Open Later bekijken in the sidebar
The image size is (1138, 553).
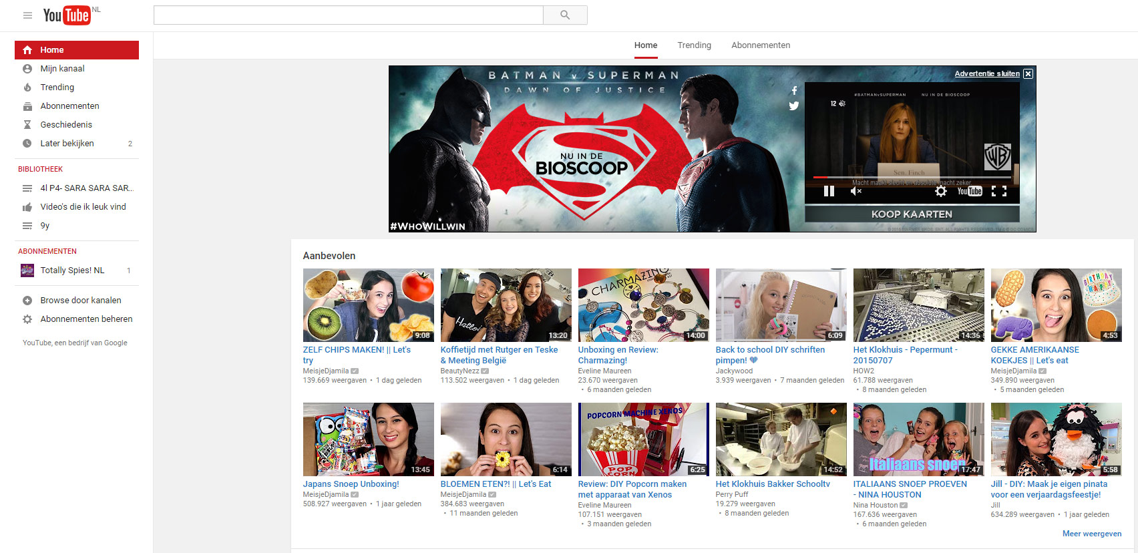coord(67,144)
